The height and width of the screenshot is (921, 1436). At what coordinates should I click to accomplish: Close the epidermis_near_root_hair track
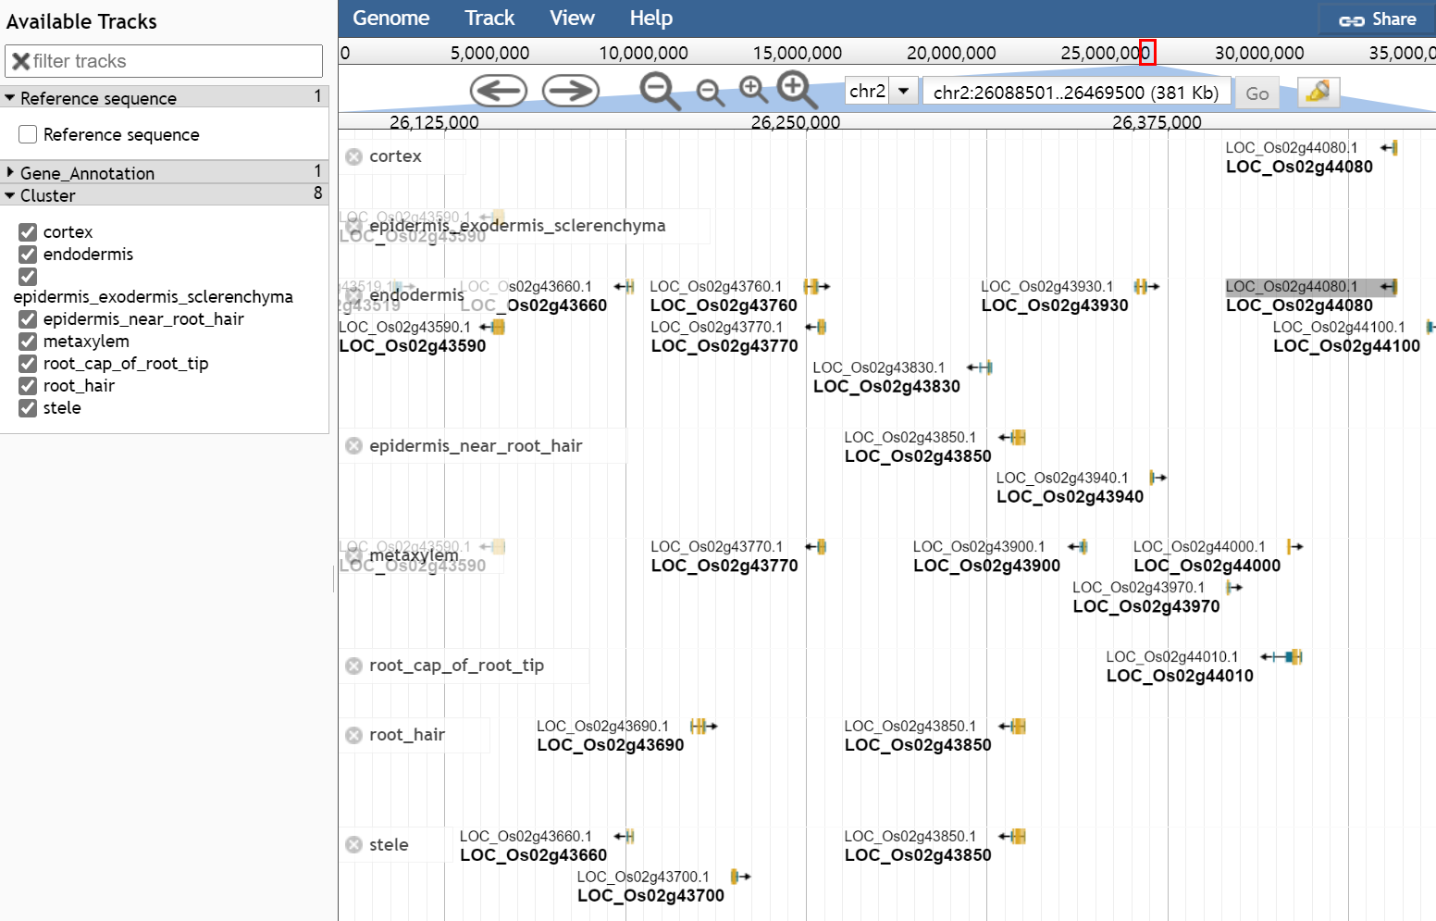pos(353,446)
